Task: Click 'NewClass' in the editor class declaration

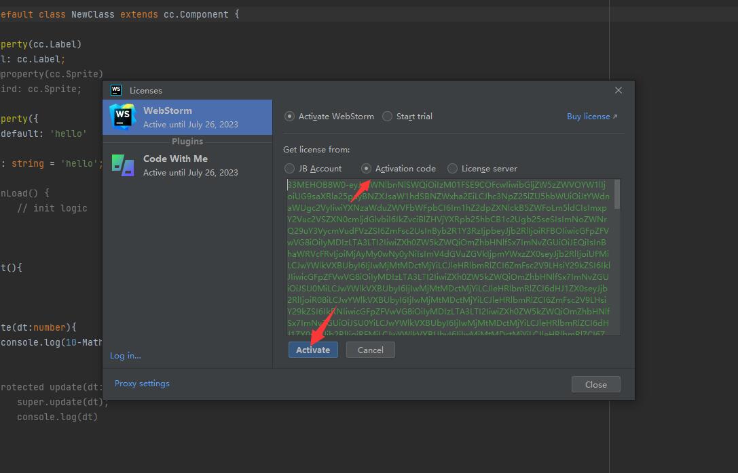Action: tap(93, 14)
